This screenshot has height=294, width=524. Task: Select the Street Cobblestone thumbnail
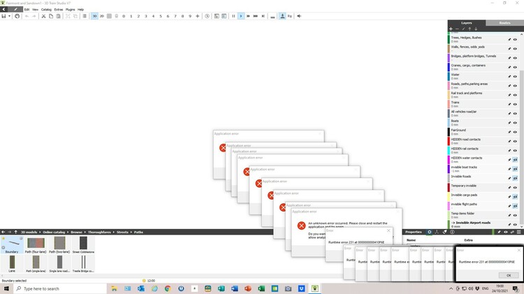(83, 245)
